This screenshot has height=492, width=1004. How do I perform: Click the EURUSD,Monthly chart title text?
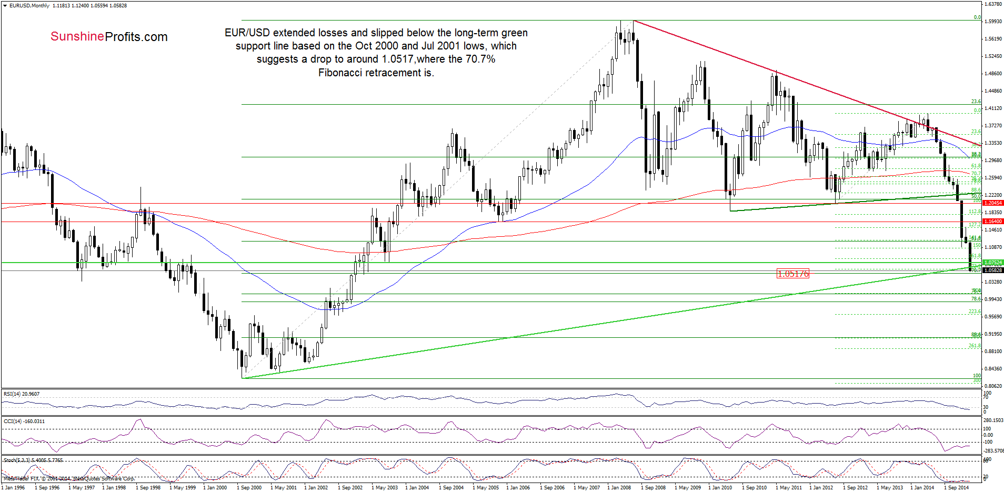tap(29, 6)
